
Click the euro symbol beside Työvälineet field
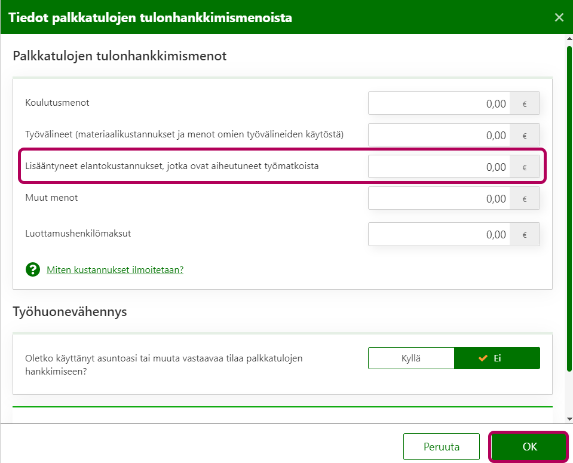pos(525,135)
